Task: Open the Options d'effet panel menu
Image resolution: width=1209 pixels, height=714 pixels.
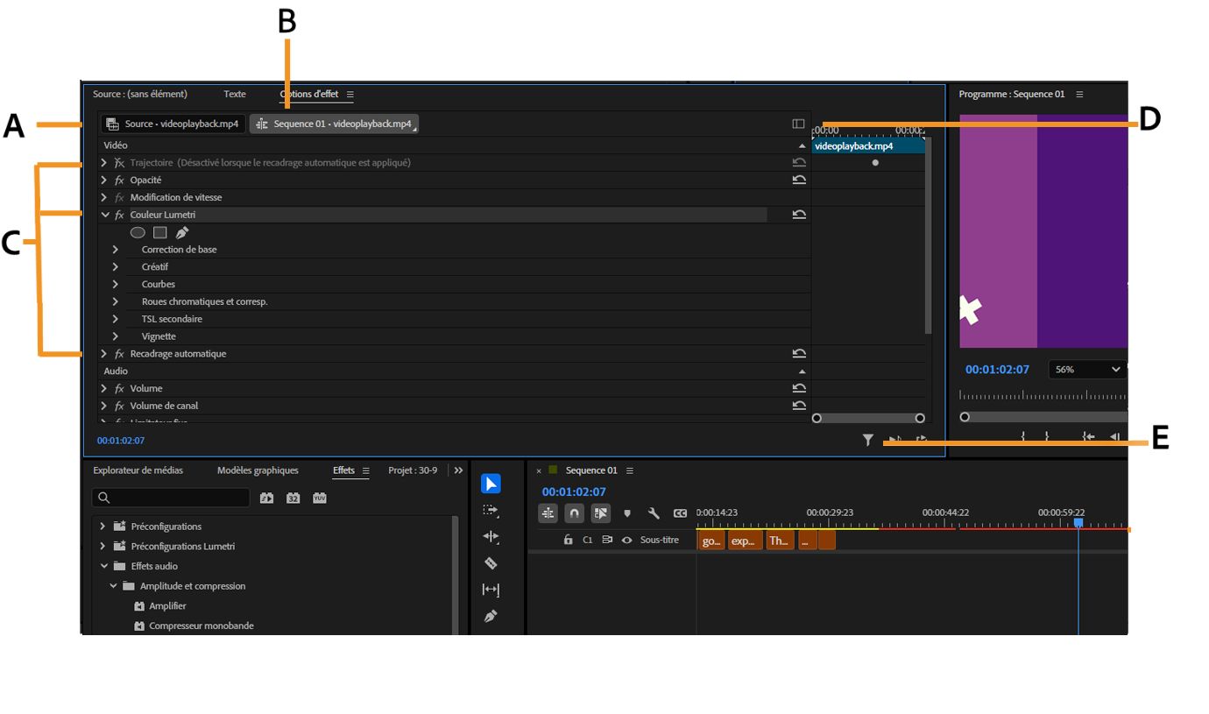Action: click(350, 95)
